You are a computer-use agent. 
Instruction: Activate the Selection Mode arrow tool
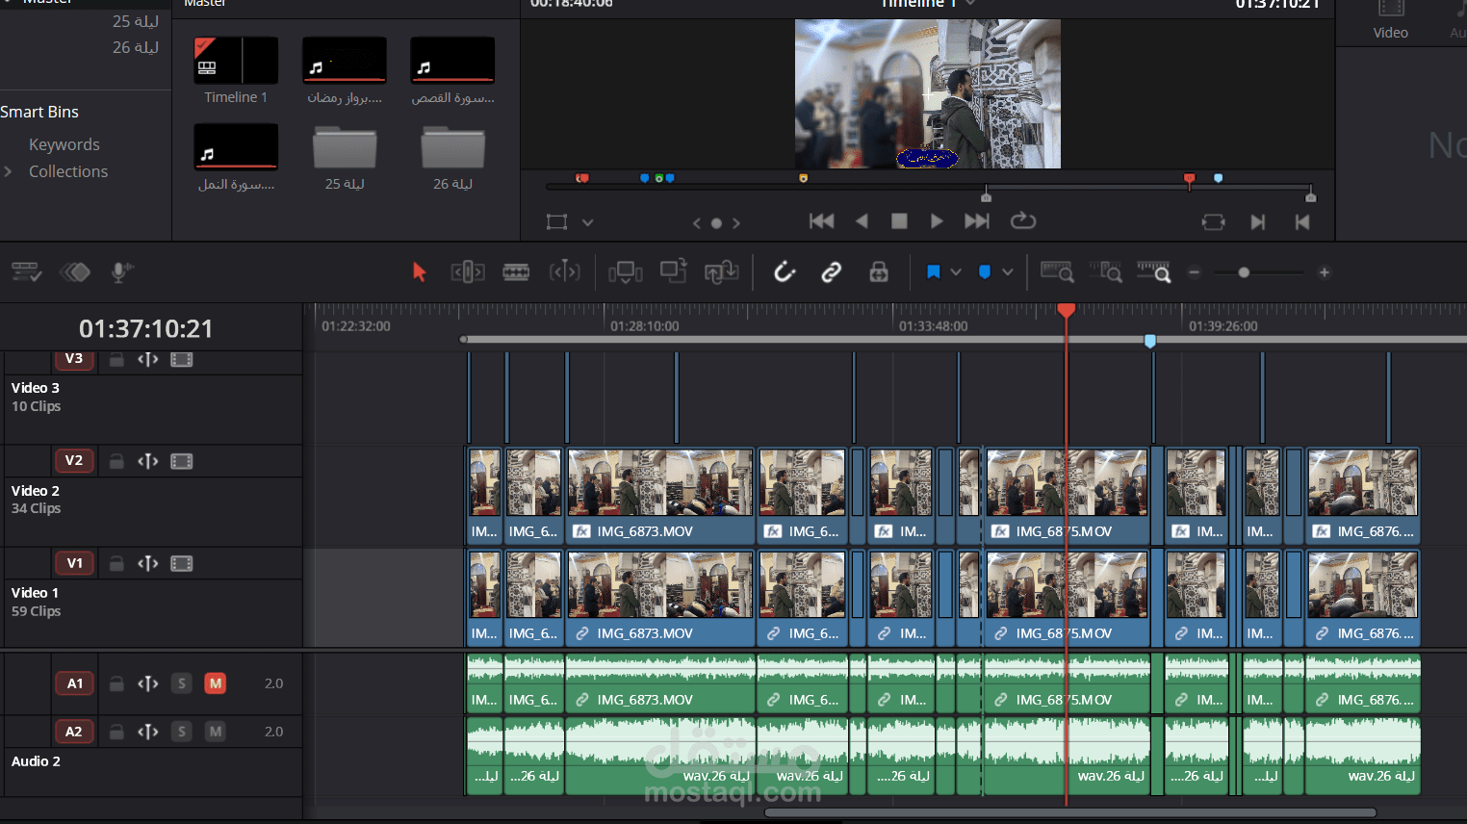[419, 272]
